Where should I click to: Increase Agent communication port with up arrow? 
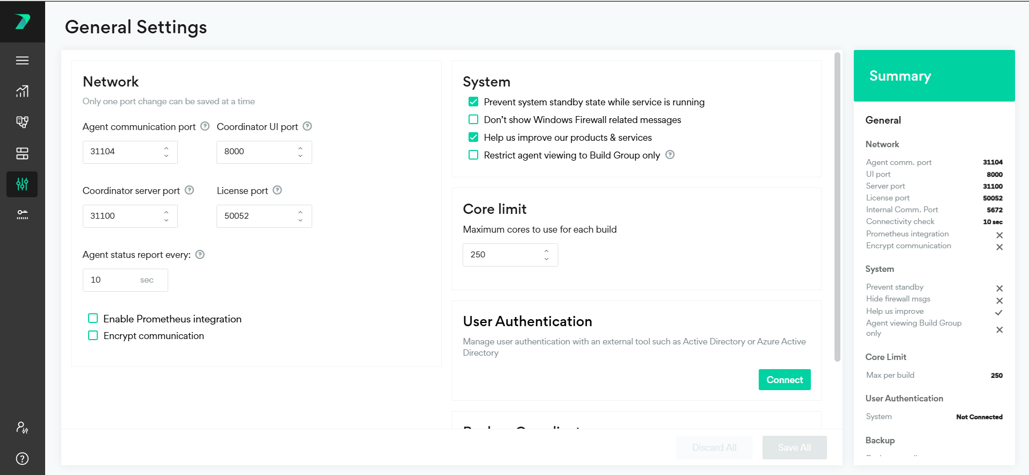coord(167,148)
